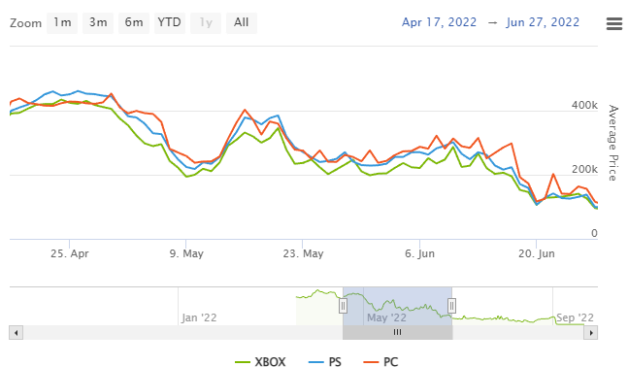Toggle the PS series in the legend
The width and height of the screenshot is (628, 367).
[x=325, y=362]
